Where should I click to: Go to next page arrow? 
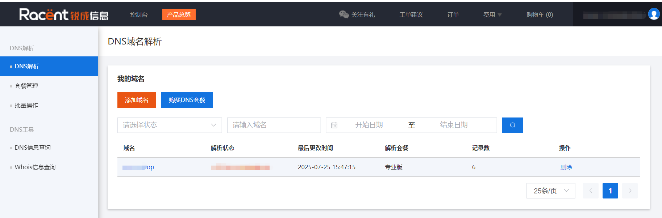630,191
